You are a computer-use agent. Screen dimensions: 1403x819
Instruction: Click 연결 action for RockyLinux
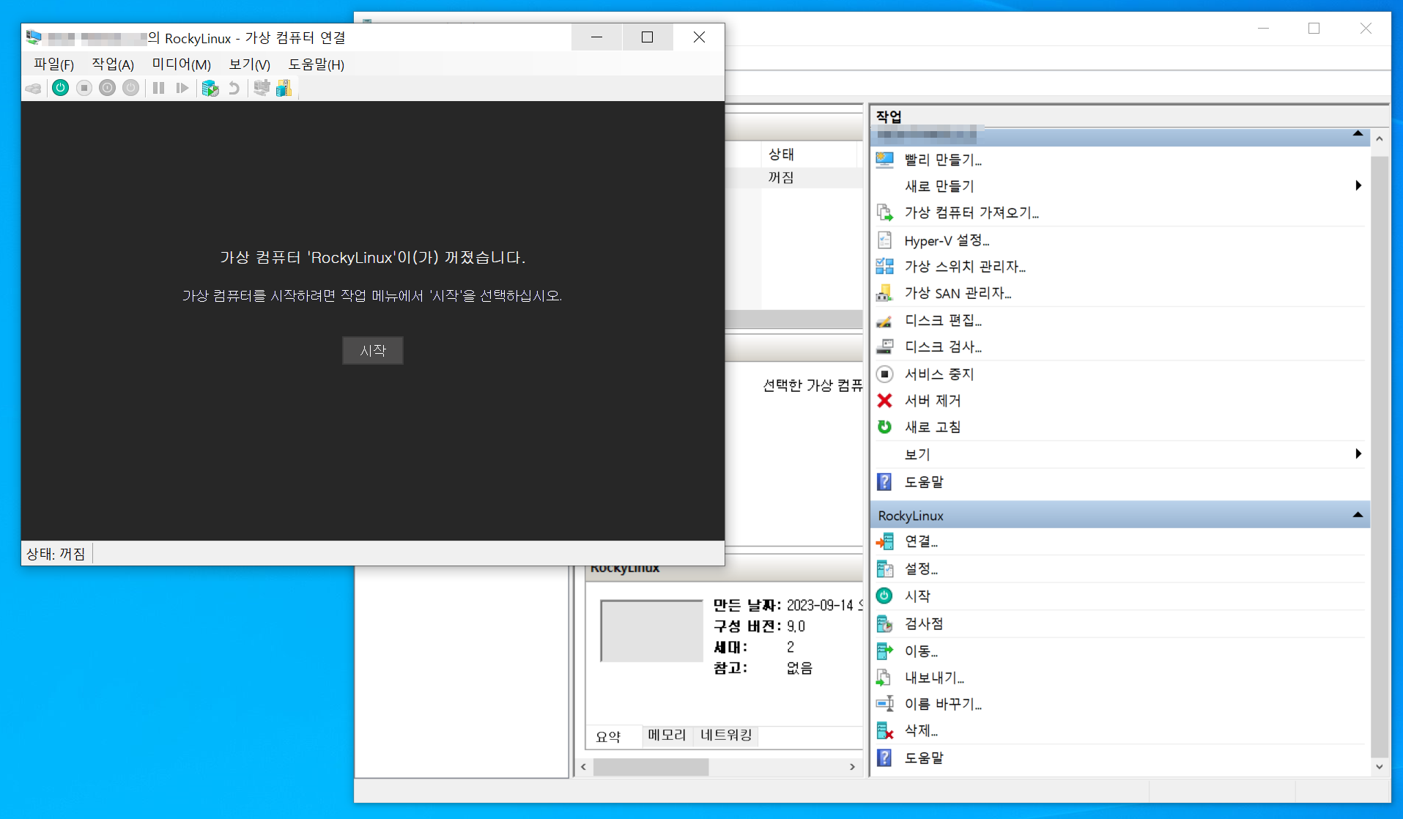click(x=921, y=541)
